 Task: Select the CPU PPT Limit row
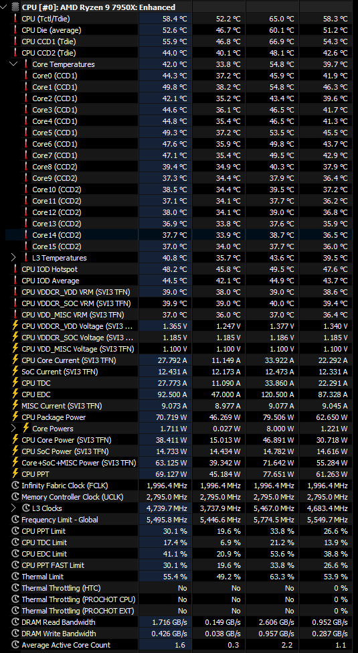pyautogui.click(x=179, y=531)
